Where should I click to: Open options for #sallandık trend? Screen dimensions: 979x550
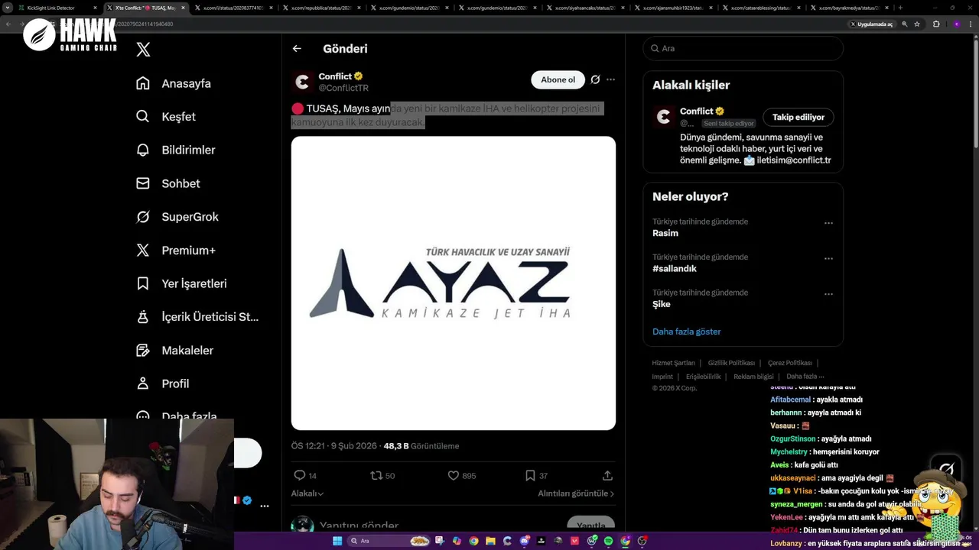[x=828, y=258]
